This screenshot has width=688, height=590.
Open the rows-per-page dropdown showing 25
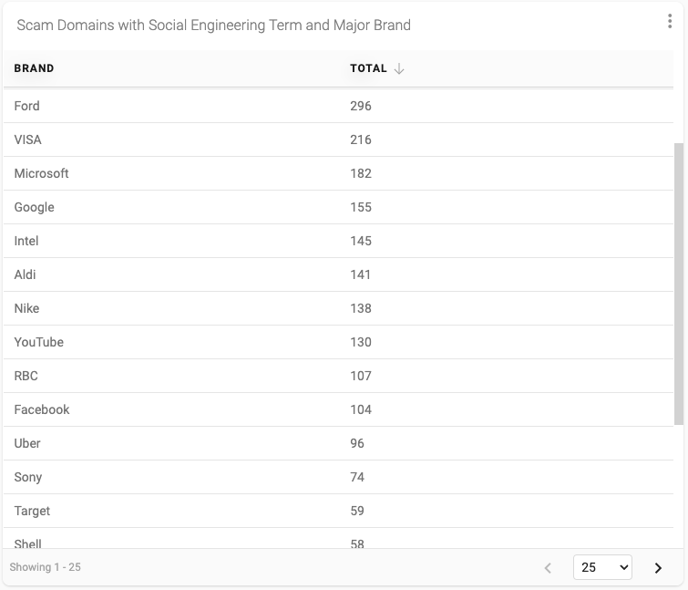point(602,567)
